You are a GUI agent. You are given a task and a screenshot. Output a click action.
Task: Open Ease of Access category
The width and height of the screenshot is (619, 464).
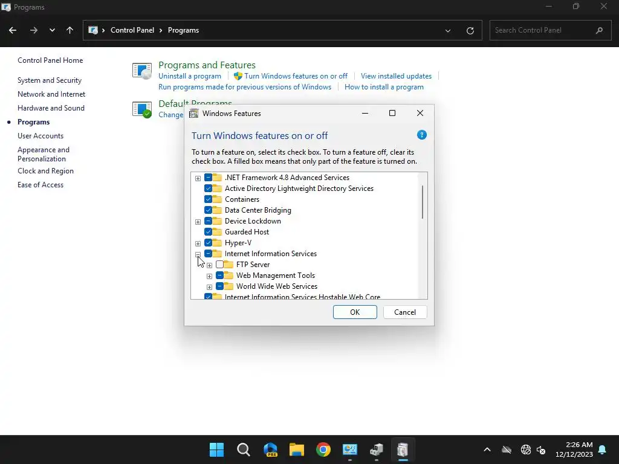point(41,185)
